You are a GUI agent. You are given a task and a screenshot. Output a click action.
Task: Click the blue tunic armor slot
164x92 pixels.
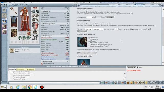pos(14,21)
